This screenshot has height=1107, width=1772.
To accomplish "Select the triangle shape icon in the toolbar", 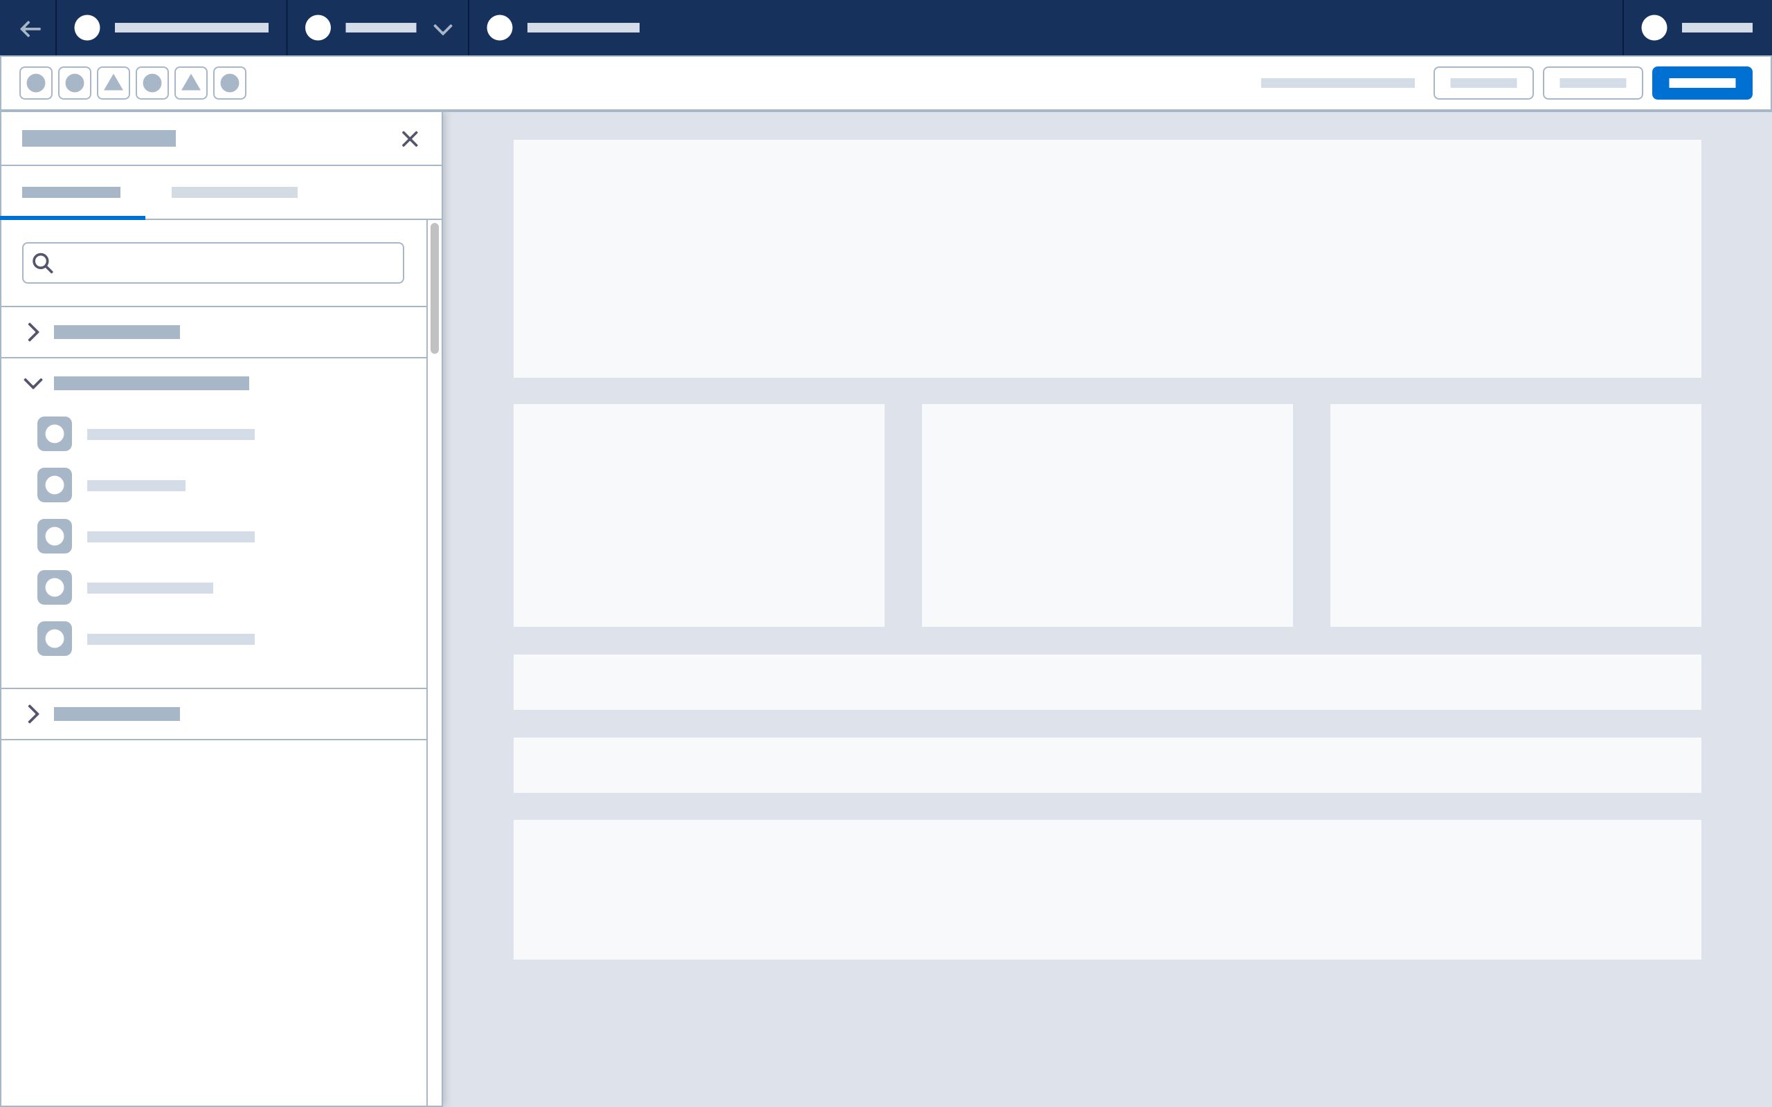I will (x=114, y=83).
